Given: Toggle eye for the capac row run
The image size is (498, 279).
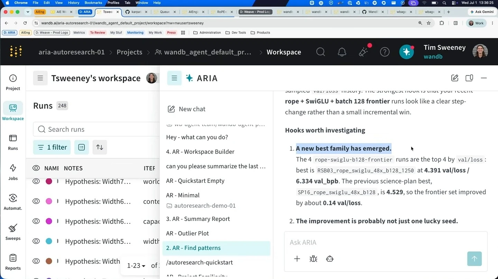Looking at the screenshot, I should coord(36,221).
